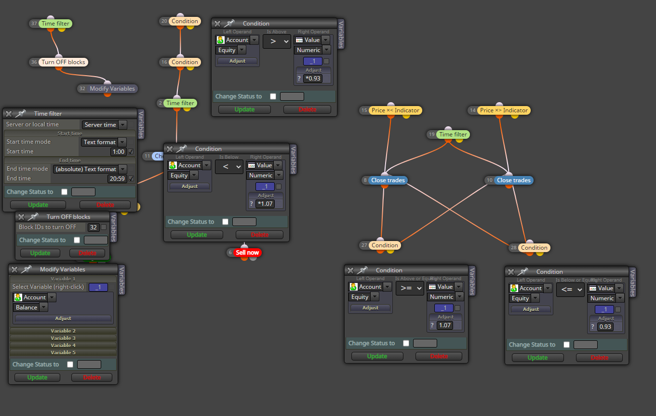Click Account icon in Modify Variables panel

[18, 297]
